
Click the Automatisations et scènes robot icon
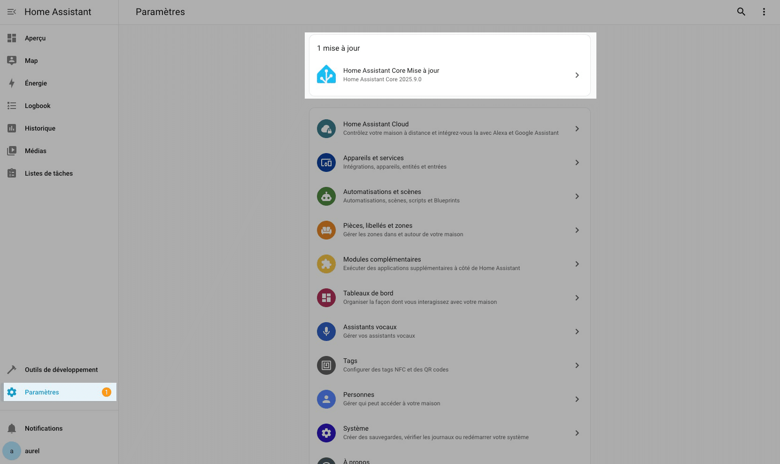(x=326, y=196)
